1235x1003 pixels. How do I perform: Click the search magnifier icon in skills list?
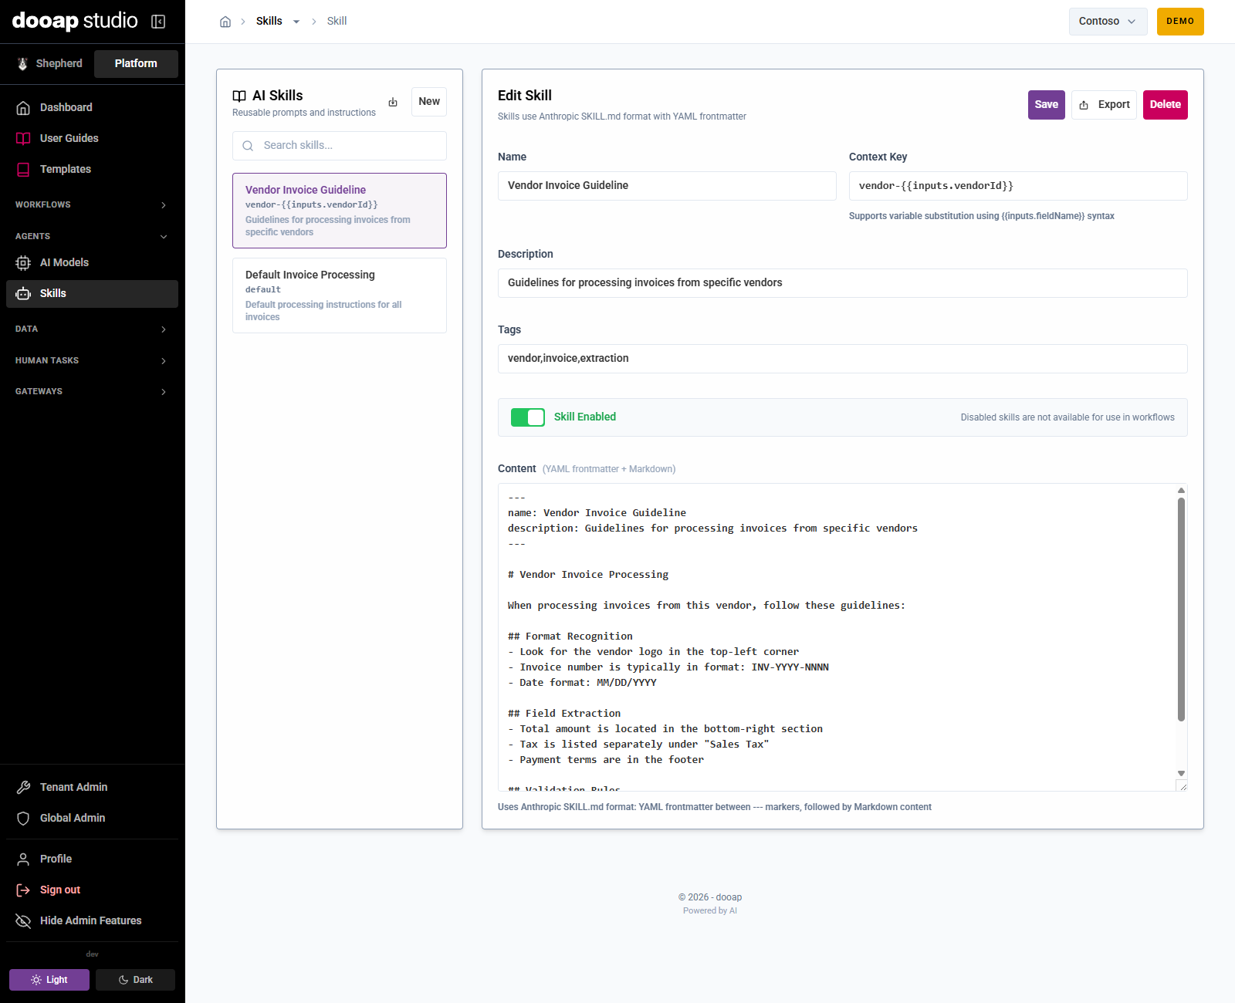tap(248, 146)
